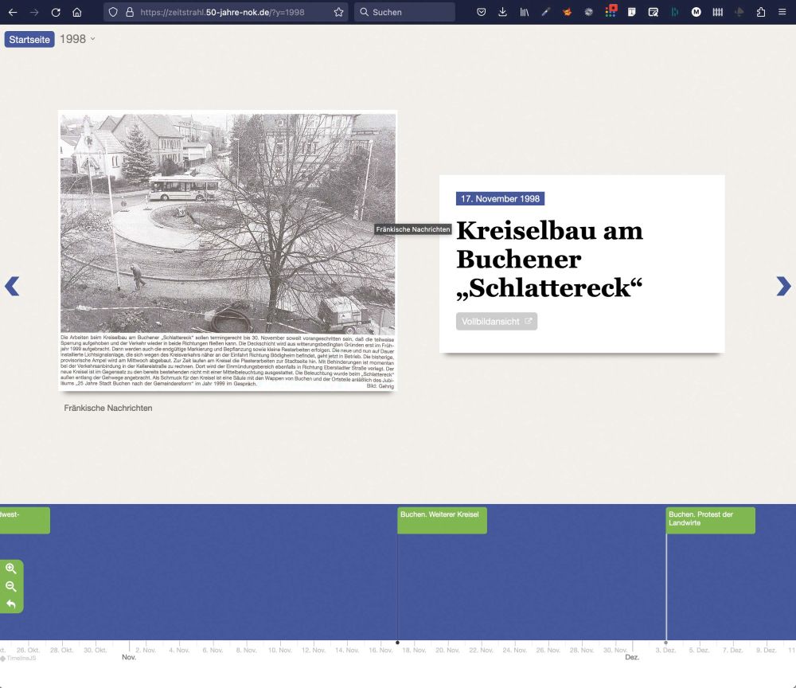Open the Vollbildansicht link
The image size is (796, 688).
496,321
